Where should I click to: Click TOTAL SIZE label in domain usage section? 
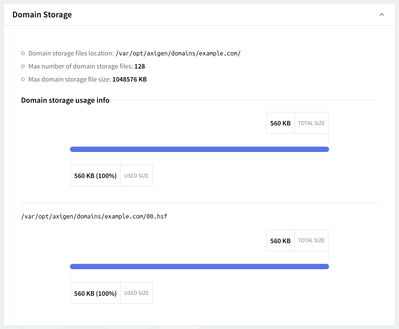tap(311, 123)
